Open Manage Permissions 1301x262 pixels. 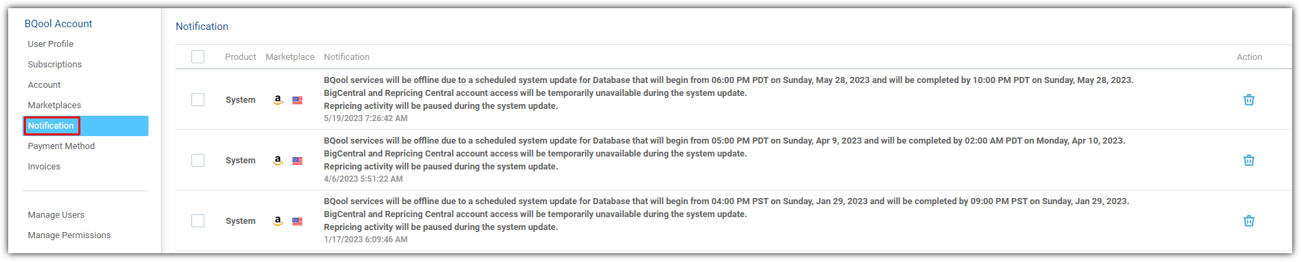pyautogui.click(x=69, y=235)
